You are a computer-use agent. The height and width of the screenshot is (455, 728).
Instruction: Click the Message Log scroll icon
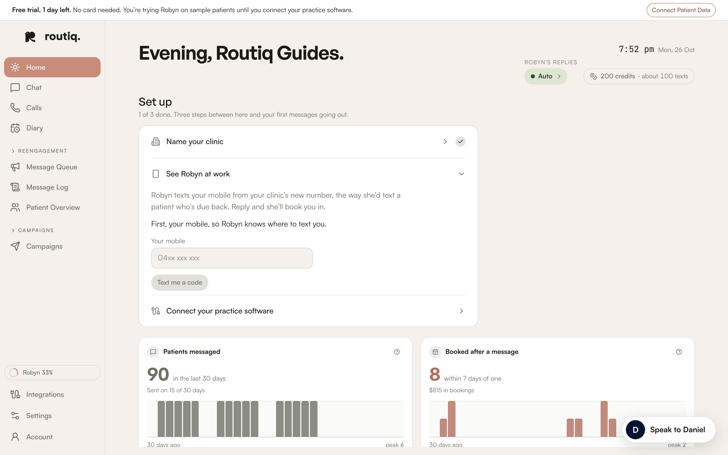(x=15, y=187)
